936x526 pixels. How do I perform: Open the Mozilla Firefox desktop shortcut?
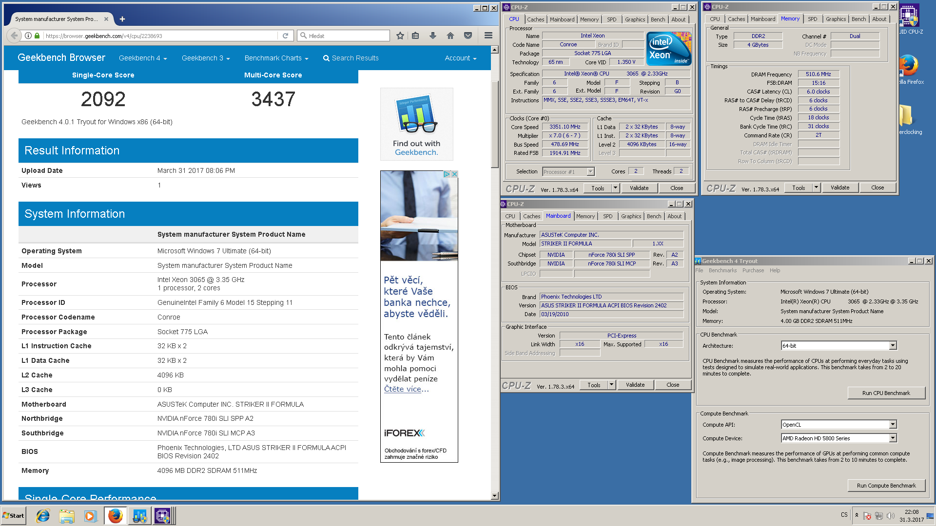(x=909, y=70)
